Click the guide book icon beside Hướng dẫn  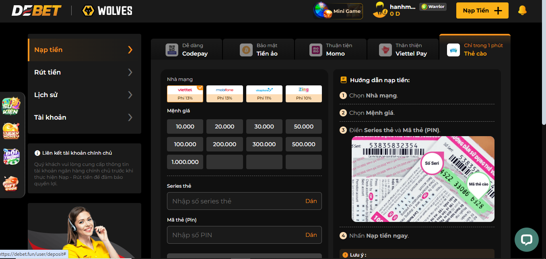pyautogui.click(x=344, y=80)
